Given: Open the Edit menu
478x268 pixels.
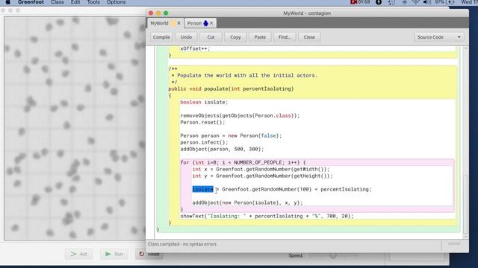Looking at the screenshot, I should coord(75,2).
